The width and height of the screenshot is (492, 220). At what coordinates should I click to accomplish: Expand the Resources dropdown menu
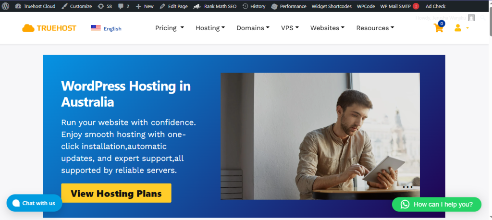pyautogui.click(x=375, y=28)
